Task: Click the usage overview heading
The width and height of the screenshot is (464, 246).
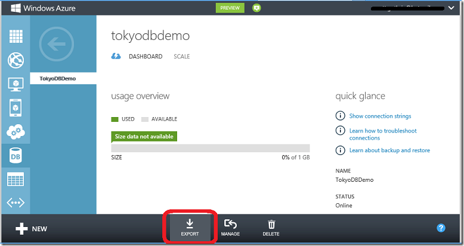Action: point(140,96)
